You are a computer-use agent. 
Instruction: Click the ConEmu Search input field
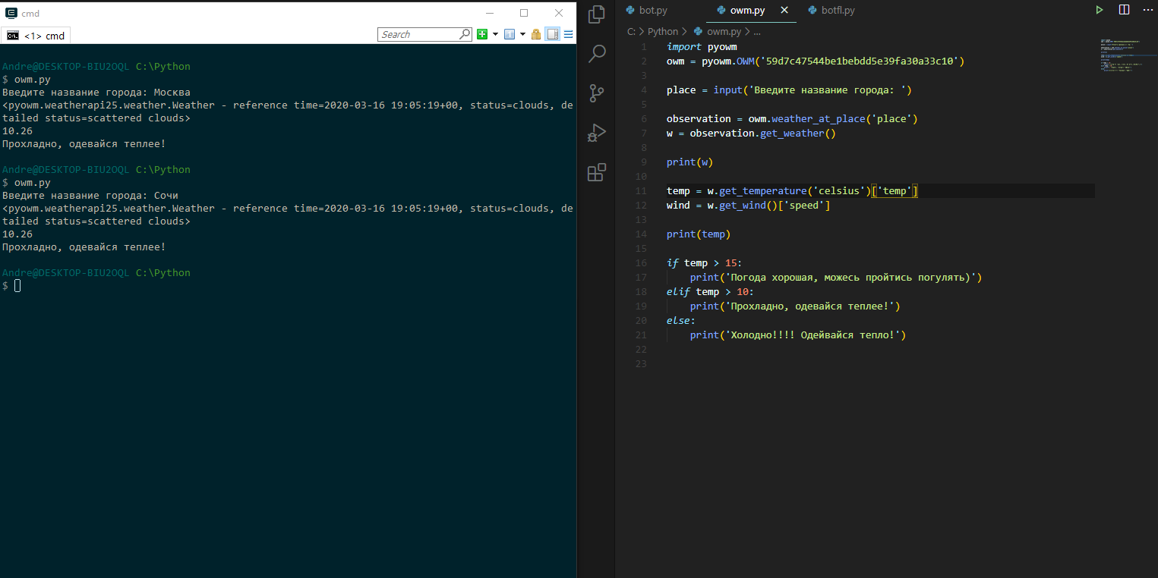(419, 34)
